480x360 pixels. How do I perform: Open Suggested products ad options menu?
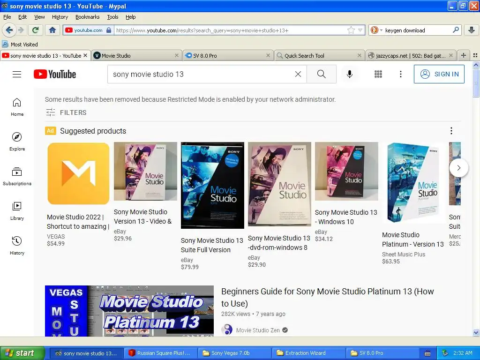pyautogui.click(x=451, y=131)
